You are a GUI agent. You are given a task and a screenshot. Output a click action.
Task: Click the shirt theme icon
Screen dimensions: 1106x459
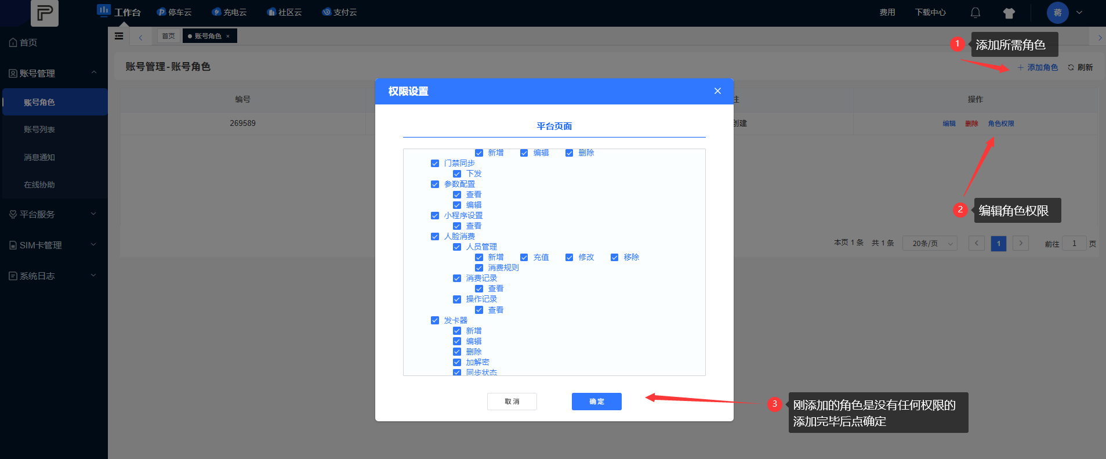point(1009,13)
